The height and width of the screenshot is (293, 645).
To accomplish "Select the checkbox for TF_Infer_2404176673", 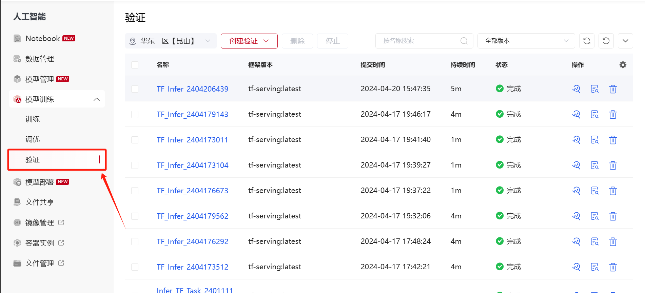I will click(x=135, y=191).
